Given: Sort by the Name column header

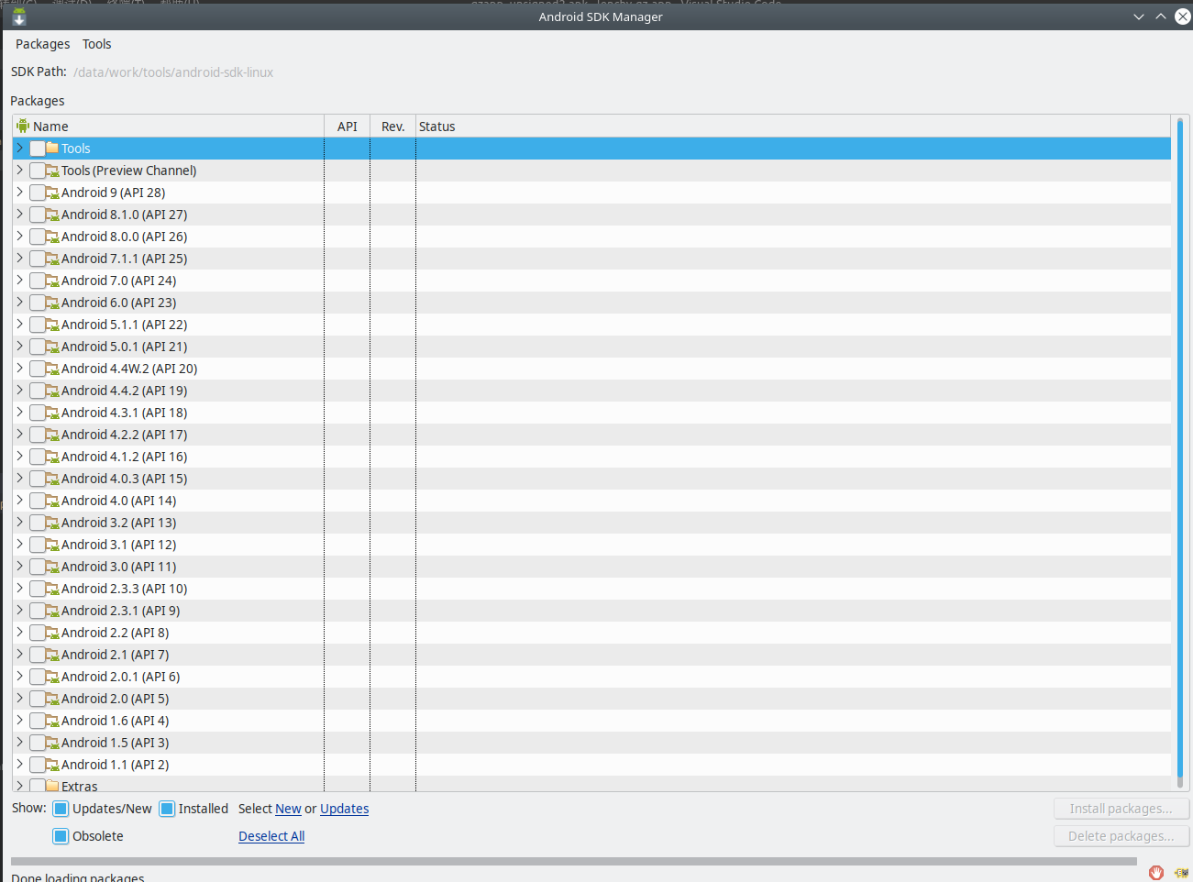Looking at the screenshot, I should click(x=169, y=127).
